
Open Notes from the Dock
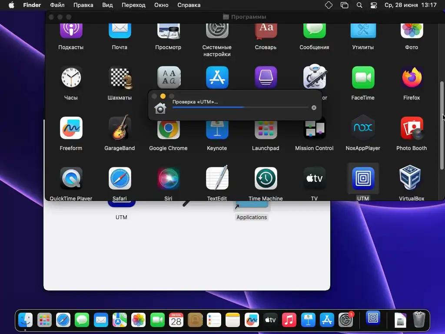click(x=233, y=321)
